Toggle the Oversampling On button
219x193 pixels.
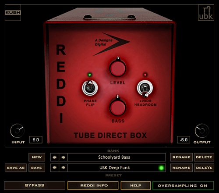point(183,186)
